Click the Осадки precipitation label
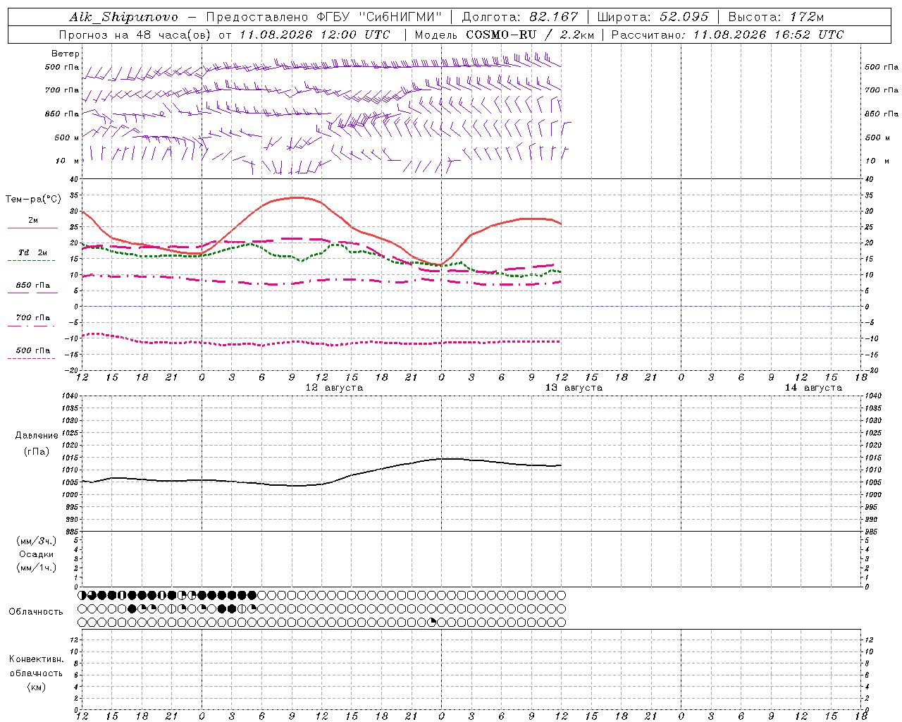The image size is (902, 722). click(36, 554)
